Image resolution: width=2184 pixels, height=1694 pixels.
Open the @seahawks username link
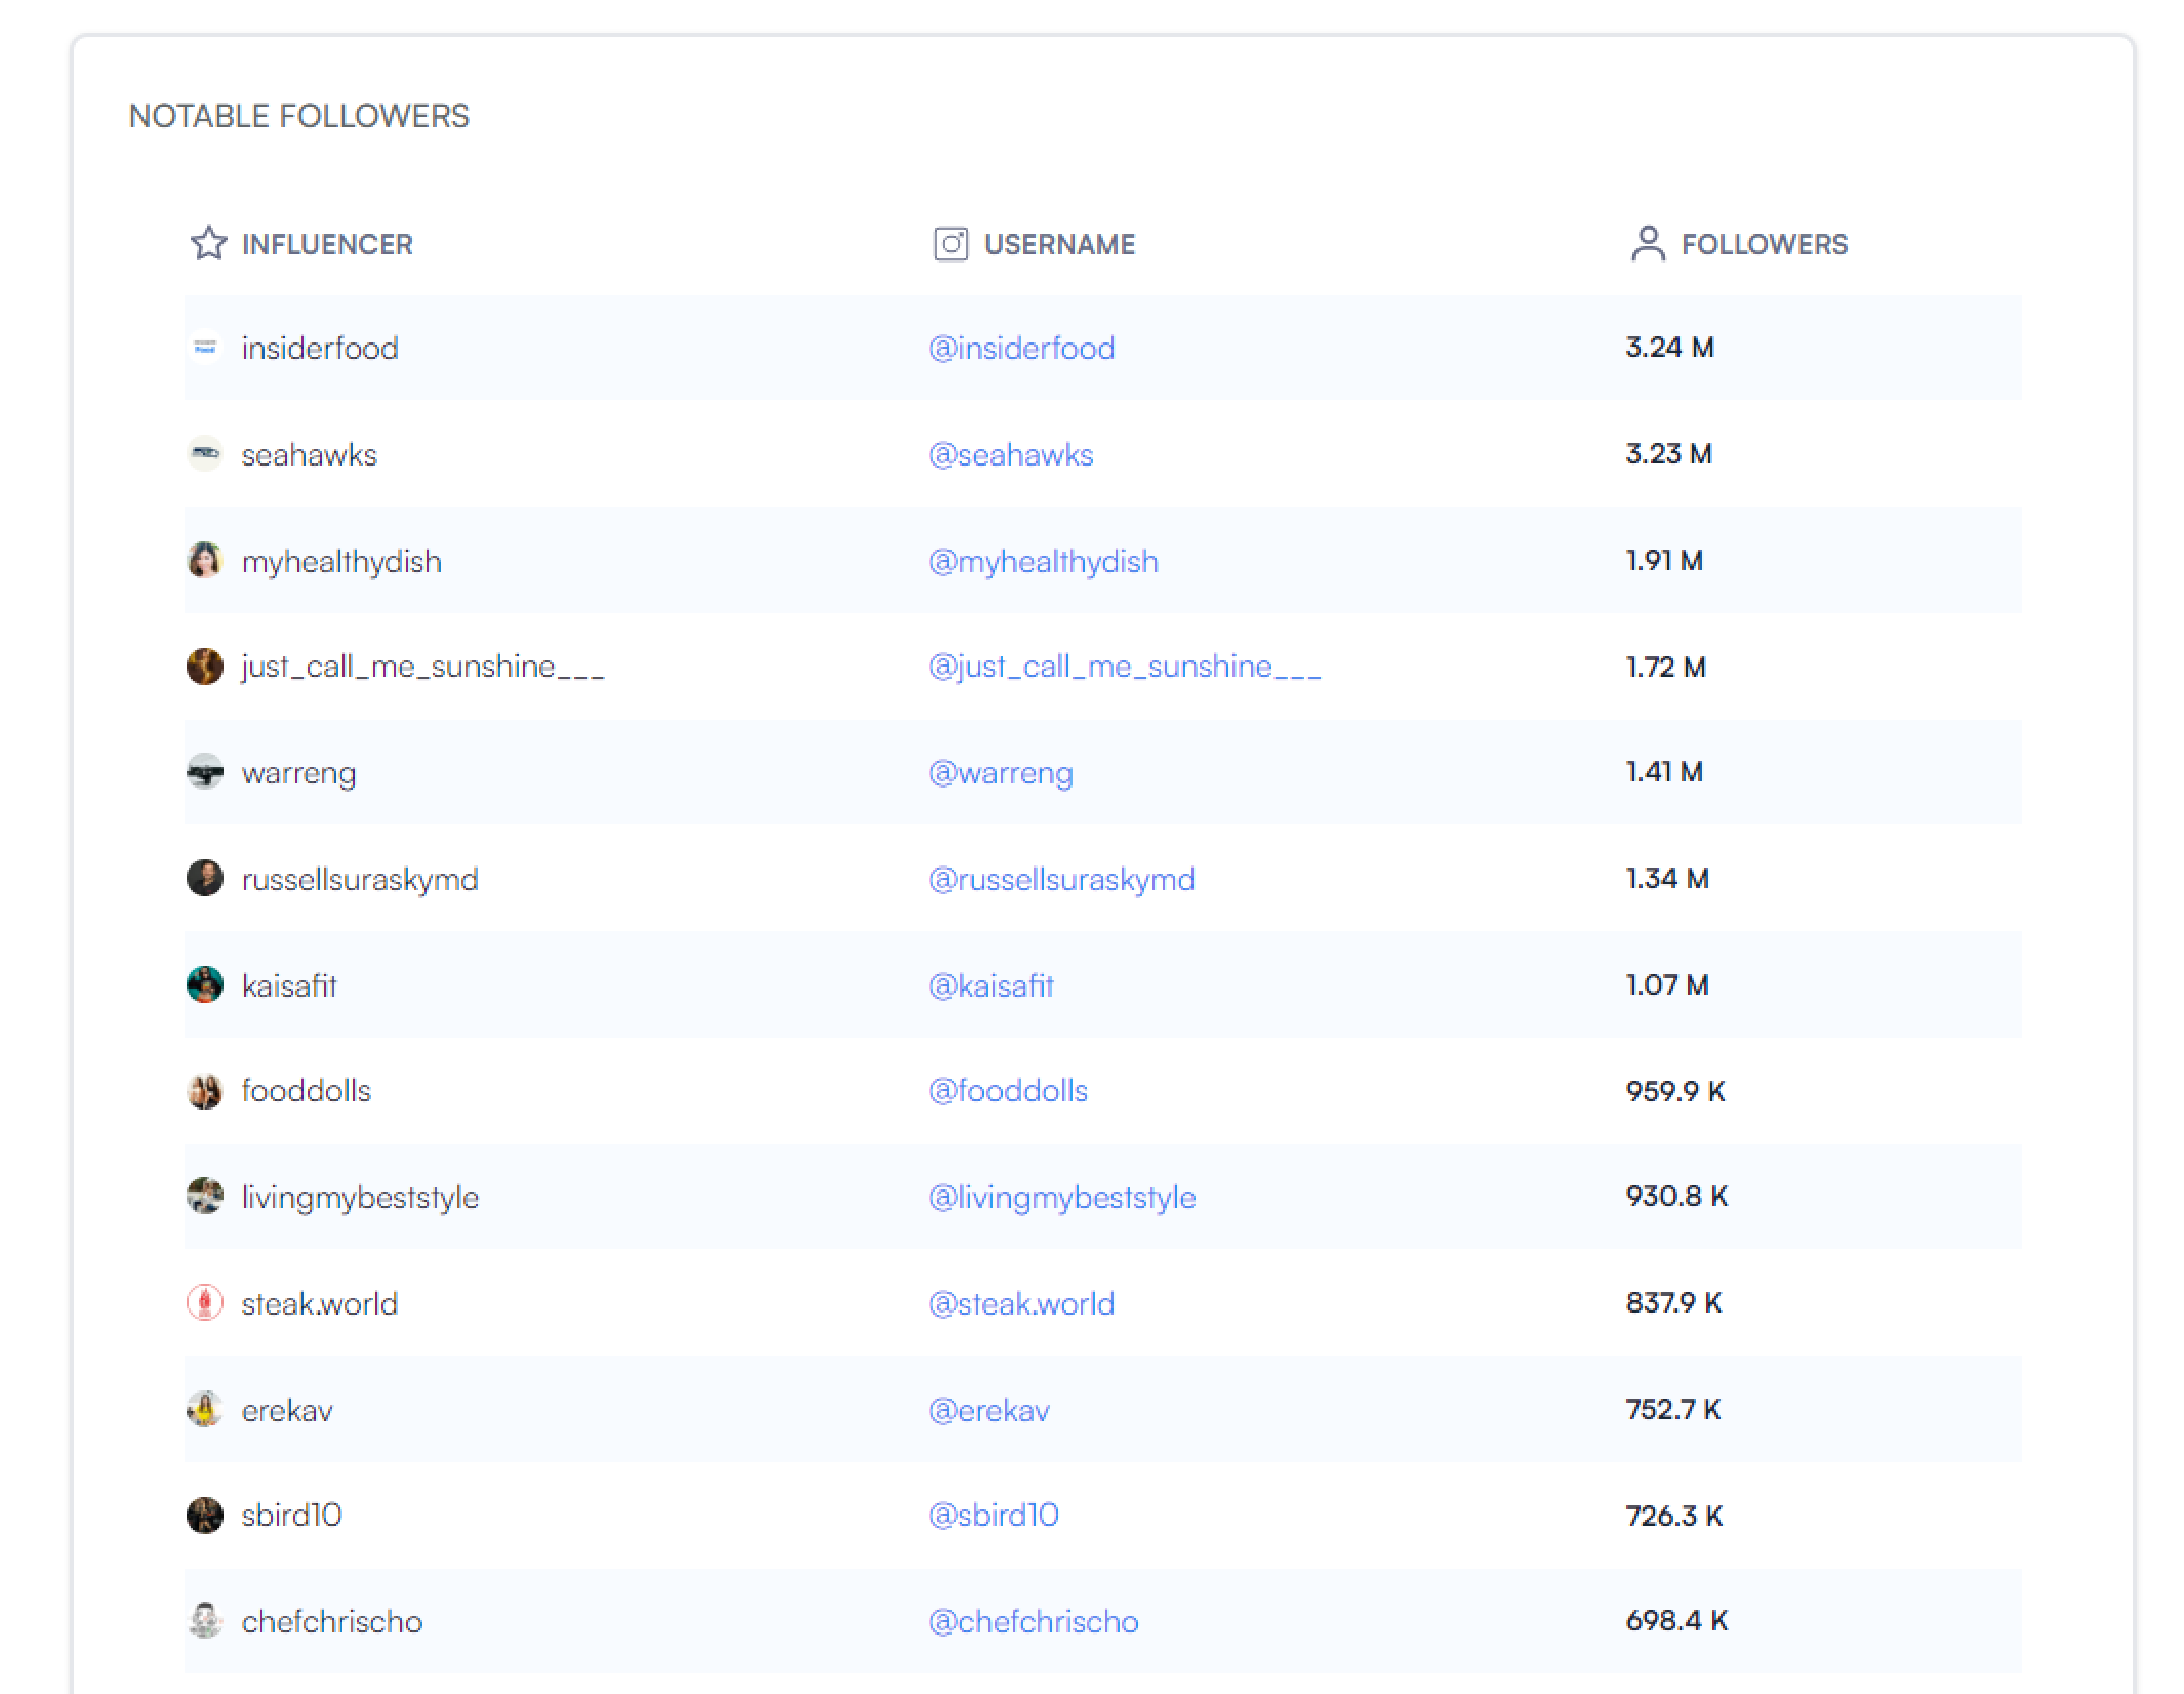click(1010, 455)
